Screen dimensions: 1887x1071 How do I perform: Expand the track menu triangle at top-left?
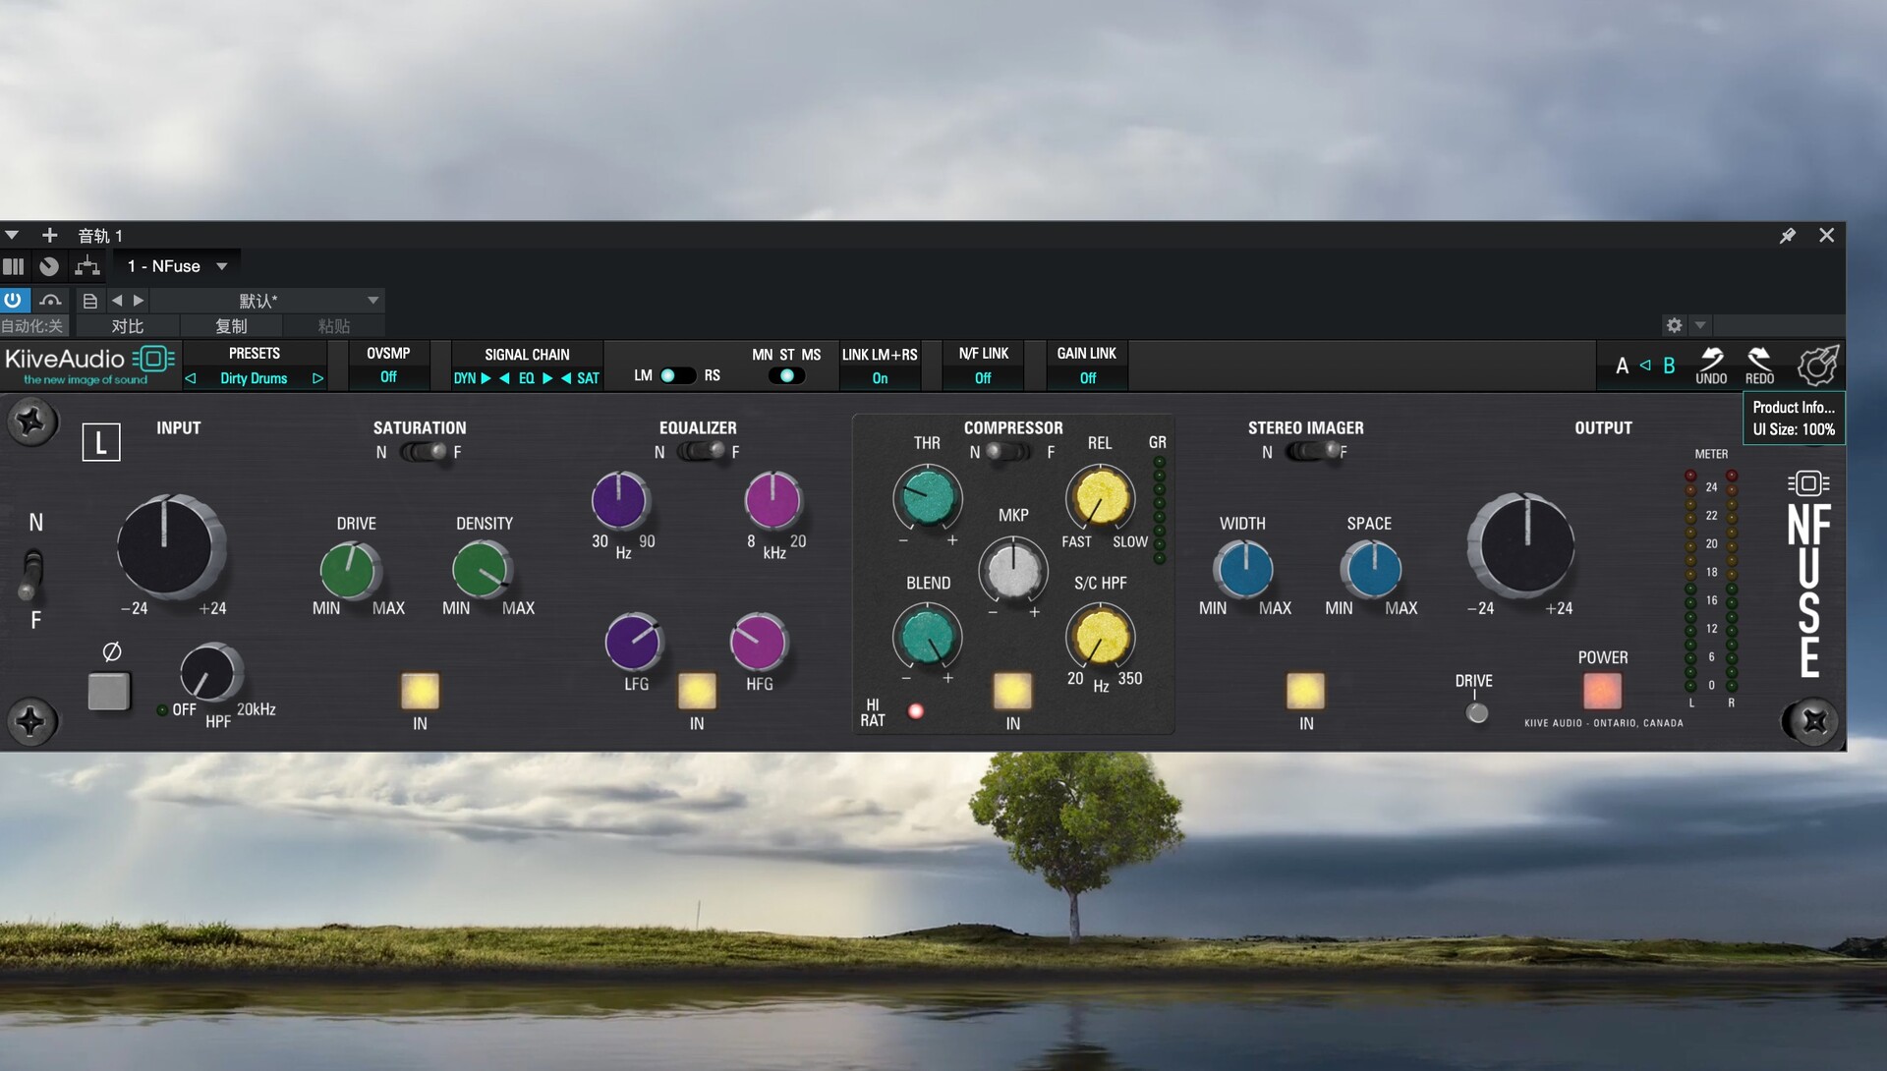pyautogui.click(x=12, y=236)
